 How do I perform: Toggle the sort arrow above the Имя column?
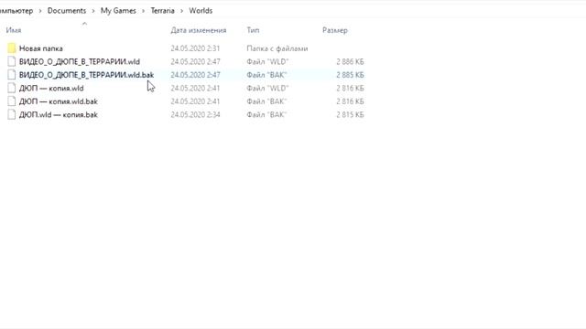[84, 24]
